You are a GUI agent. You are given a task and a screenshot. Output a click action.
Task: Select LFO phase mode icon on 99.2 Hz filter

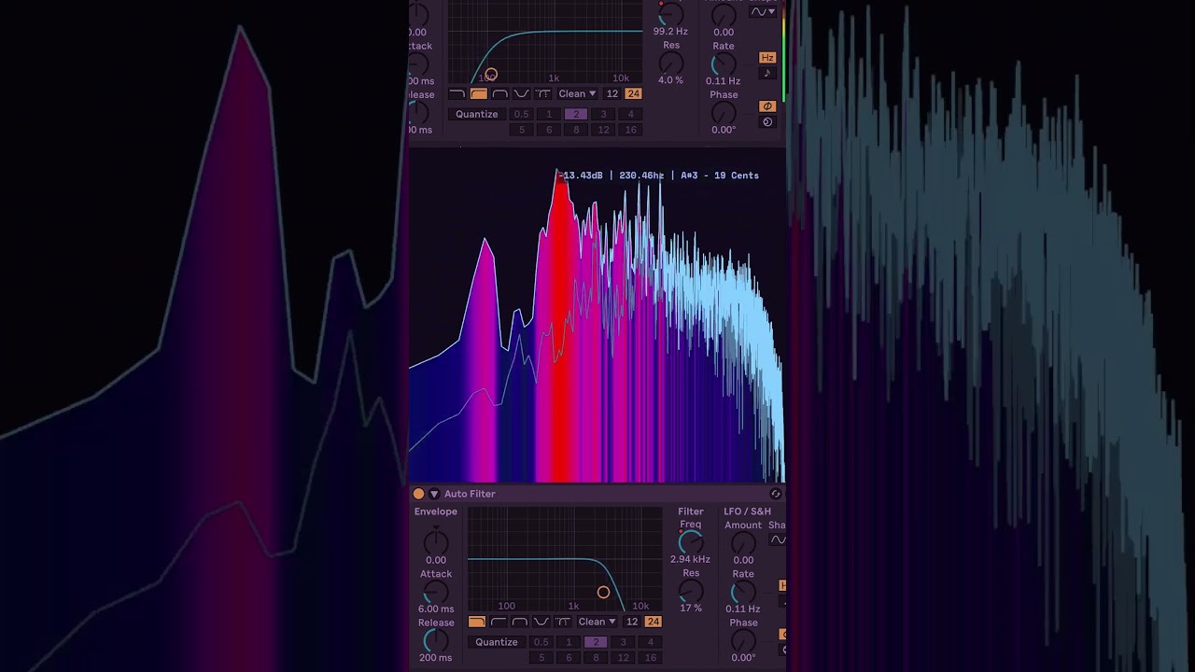coord(767,106)
